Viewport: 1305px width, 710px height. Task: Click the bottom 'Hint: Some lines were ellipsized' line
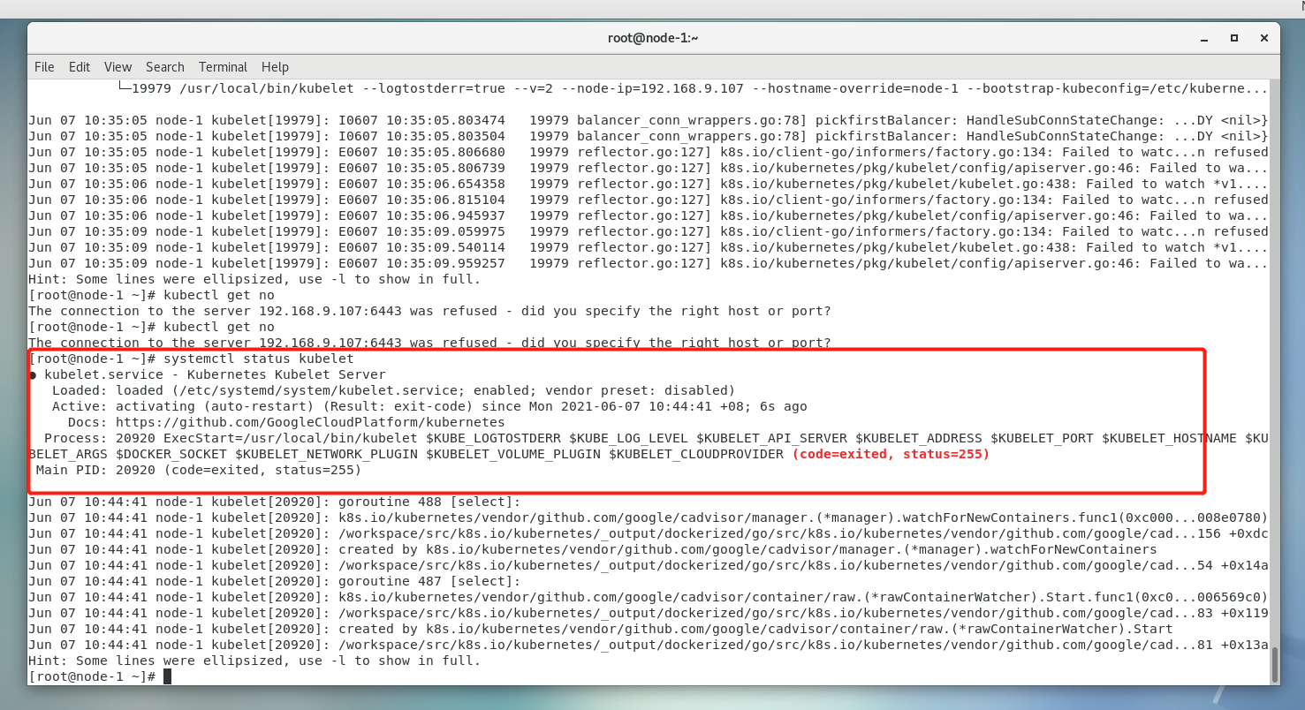(x=254, y=661)
